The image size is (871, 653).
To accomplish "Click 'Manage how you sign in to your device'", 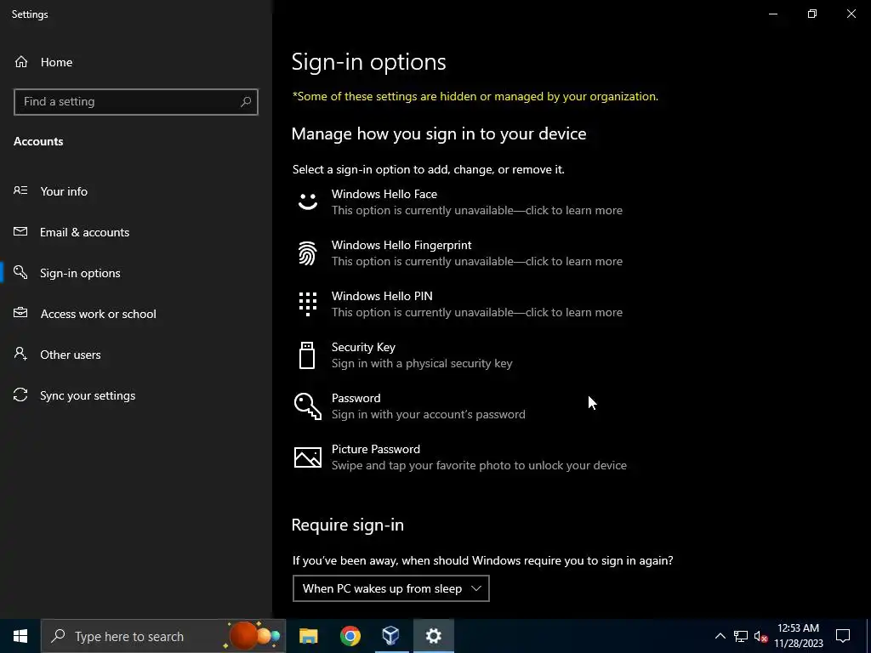I will click(x=439, y=133).
